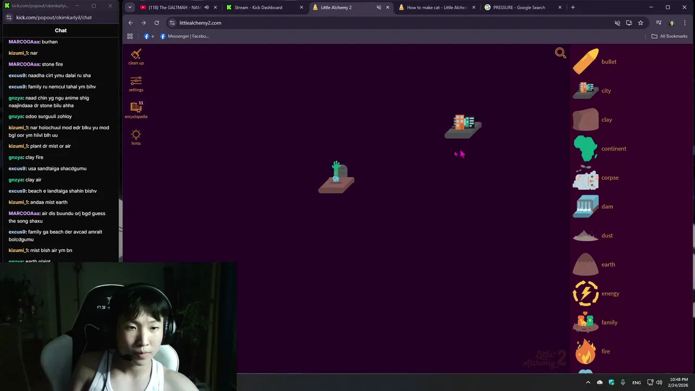
Task: Open the hints lightbulb icon
Action: click(136, 134)
